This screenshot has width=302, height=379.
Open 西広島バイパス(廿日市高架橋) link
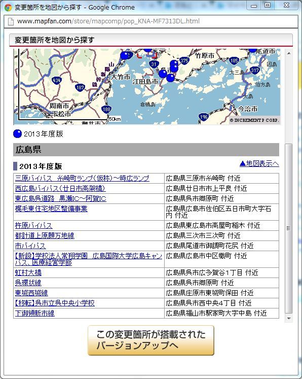pyautogui.click(x=60, y=189)
